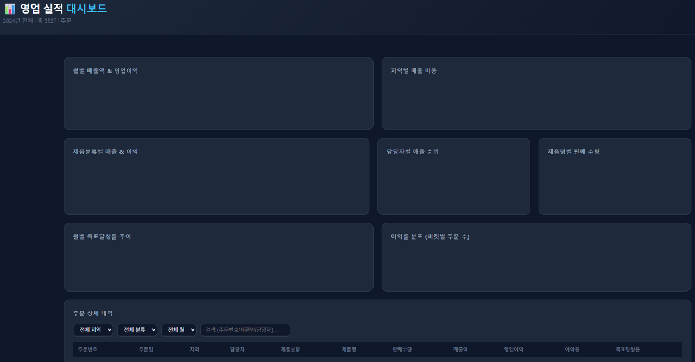Click the 판매수량 column header
Screen dimensions: 695x362
(402, 350)
